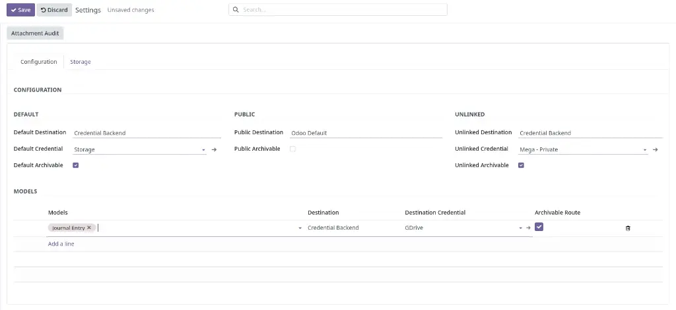This screenshot has height=310, width=676.
Task: Click the Archivable Route column header
Action: (557, 213)
